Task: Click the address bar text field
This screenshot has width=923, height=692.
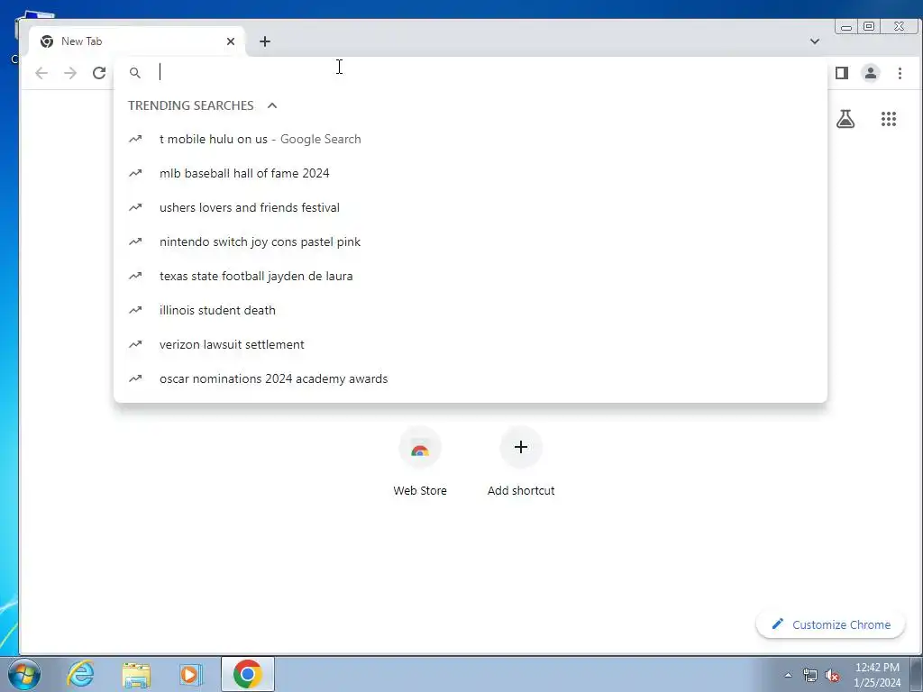Action: (x=471, y=73)
